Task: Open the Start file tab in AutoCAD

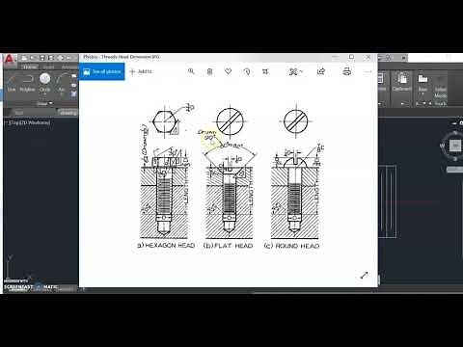Action: coord(19,113)
